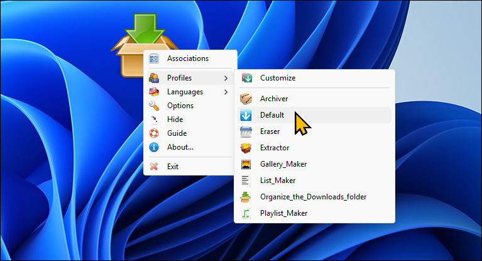
Task: Select Organize_the_Downloads_folder profile
Action: point(313,197)
